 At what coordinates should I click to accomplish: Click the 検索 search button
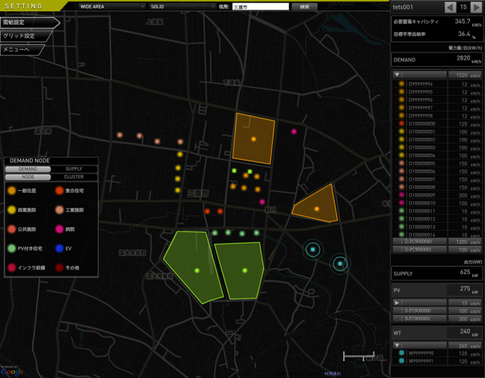coord(305,6)
